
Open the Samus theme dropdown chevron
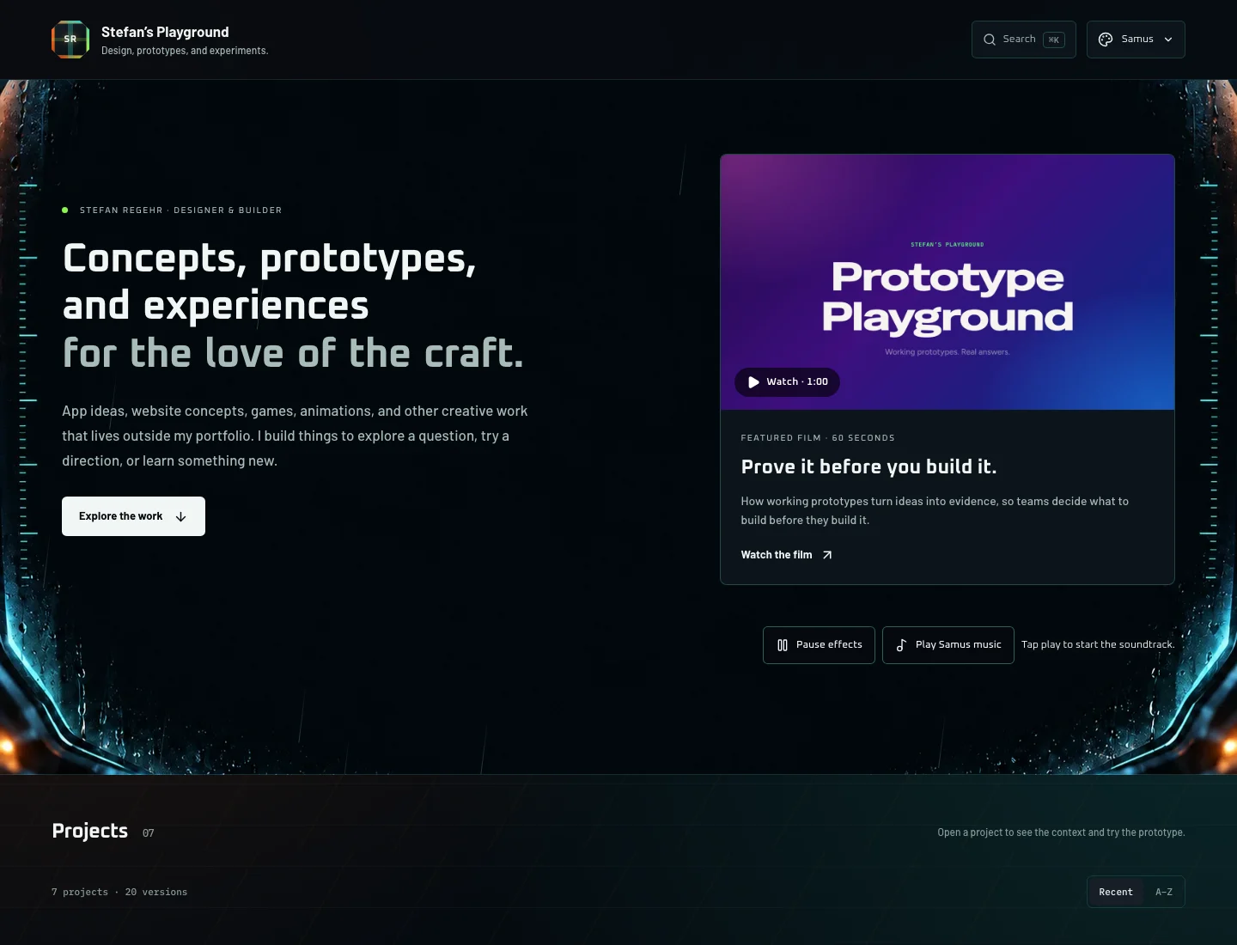coord(1168,40)
